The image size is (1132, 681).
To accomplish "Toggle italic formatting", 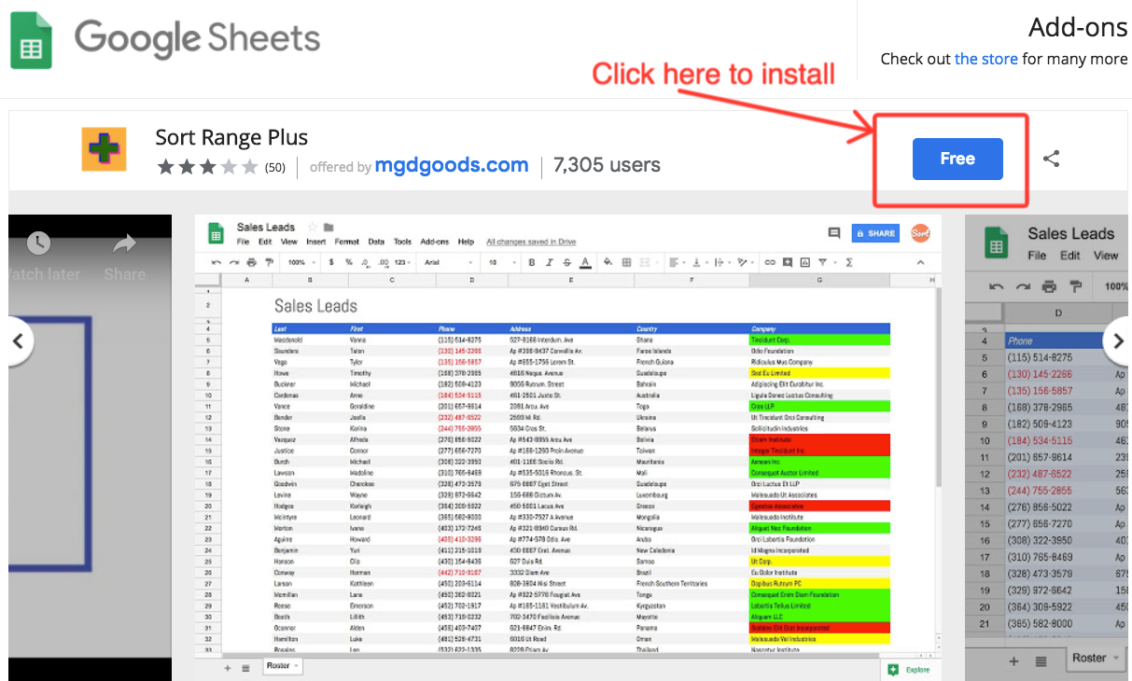I will 548,262.
